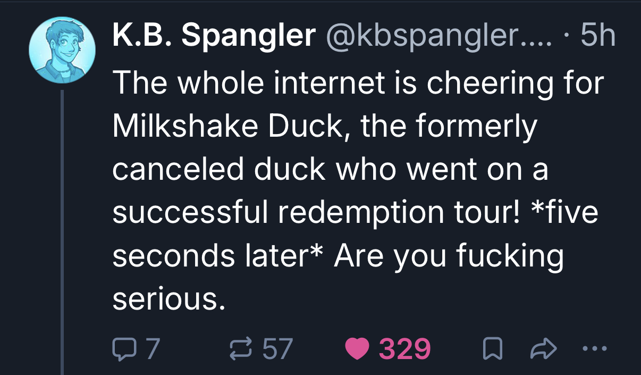641x375 pixels.
Task: Click the like count 329
Action: (404, 348)
